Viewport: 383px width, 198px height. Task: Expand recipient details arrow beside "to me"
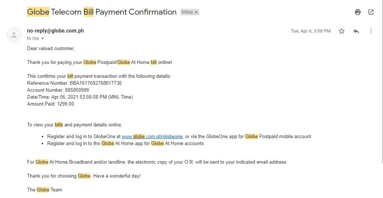42,38
